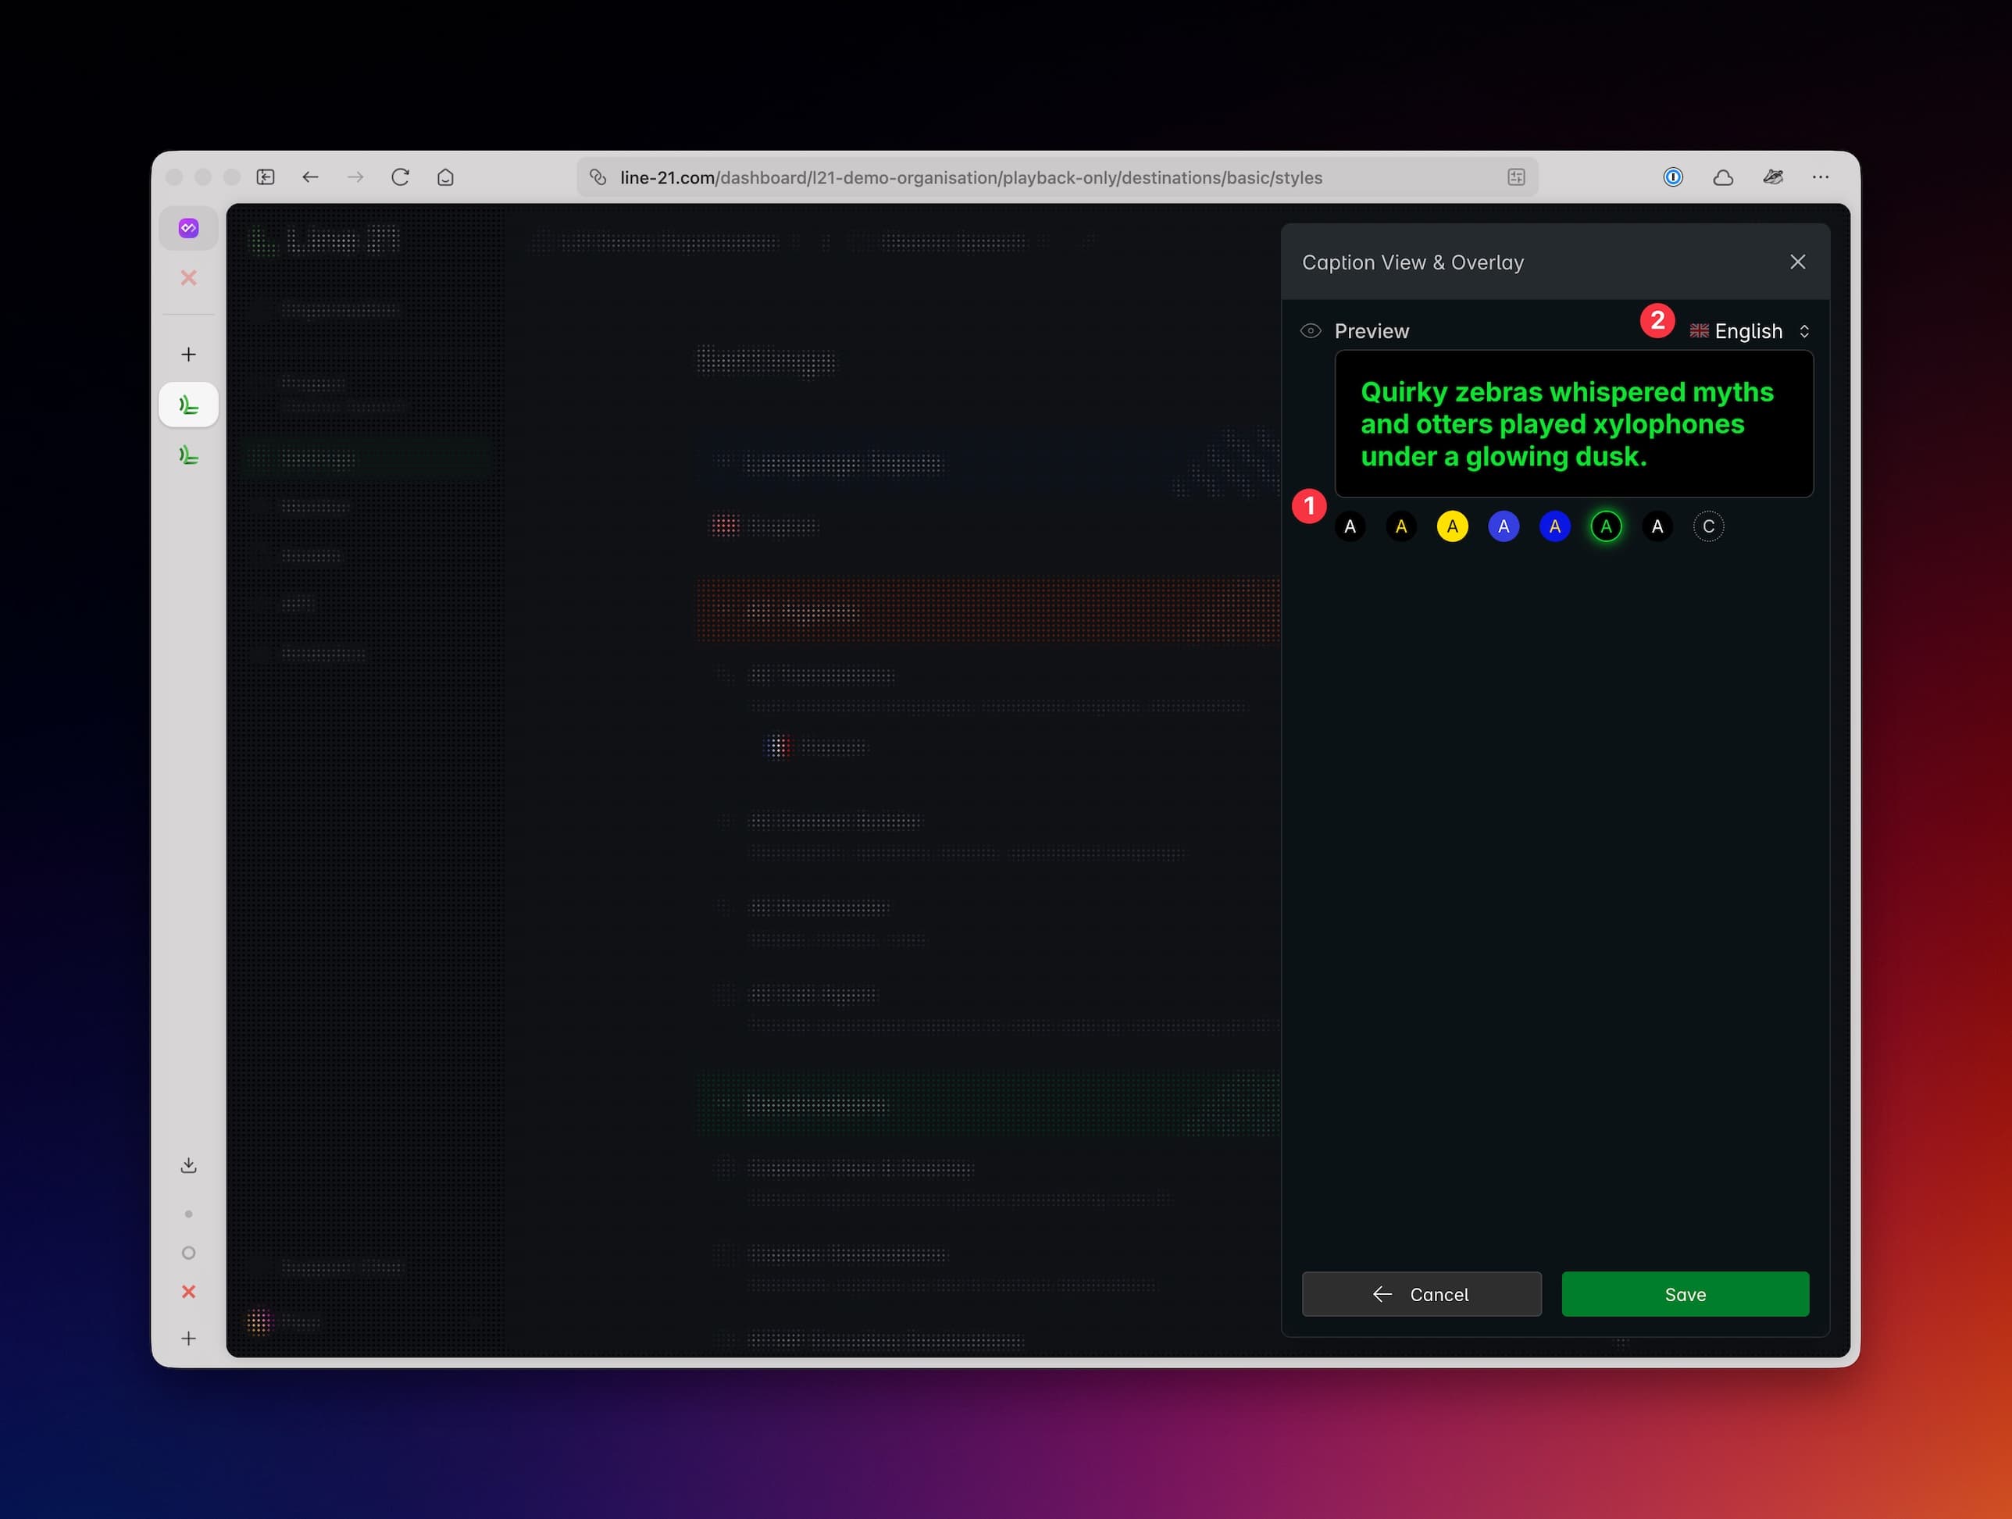The image size is (2012, 1519).
Task: Toggle the Preview eye icon
Action: coord(1310,330)
